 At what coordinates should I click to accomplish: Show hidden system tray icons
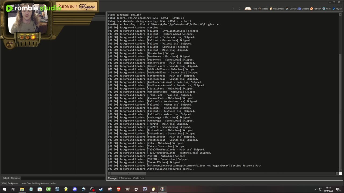click(x=316, y=189)
